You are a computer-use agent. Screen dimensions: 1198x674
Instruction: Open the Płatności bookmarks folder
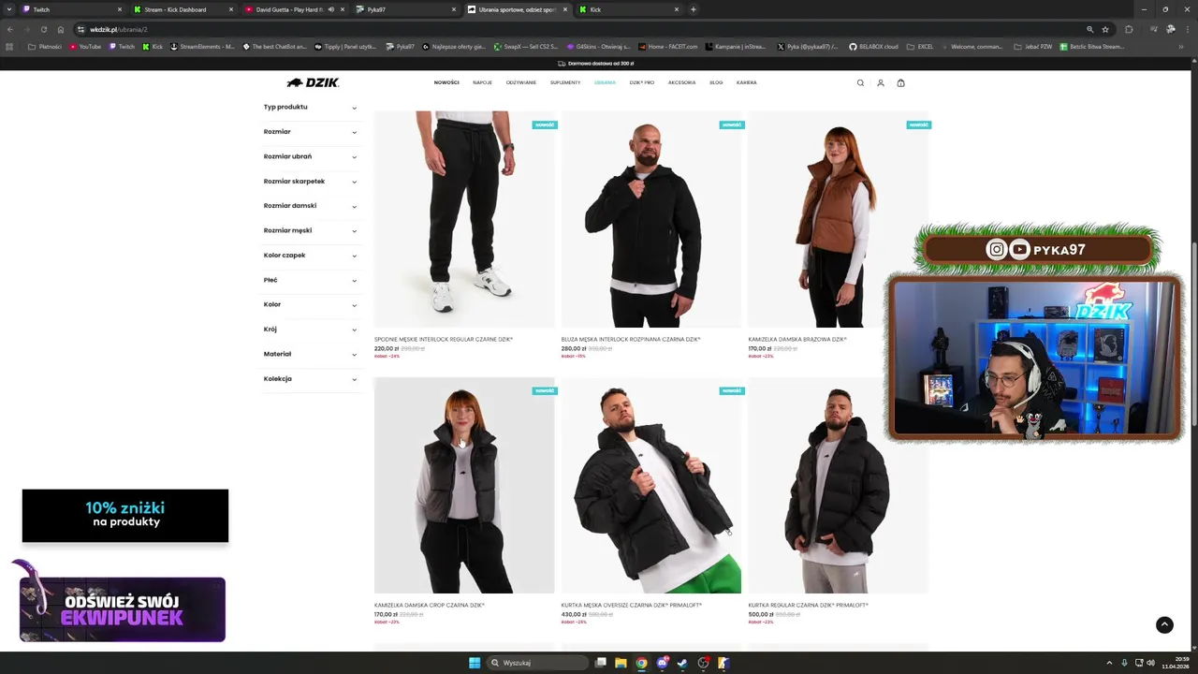(x=45, y=46)
